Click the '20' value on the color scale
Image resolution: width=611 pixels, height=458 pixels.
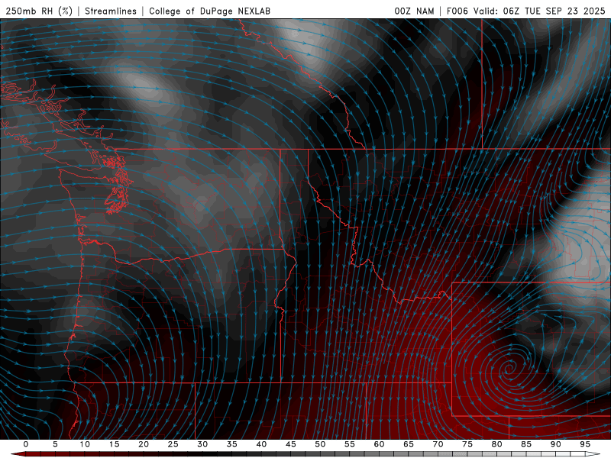point(144,444)
